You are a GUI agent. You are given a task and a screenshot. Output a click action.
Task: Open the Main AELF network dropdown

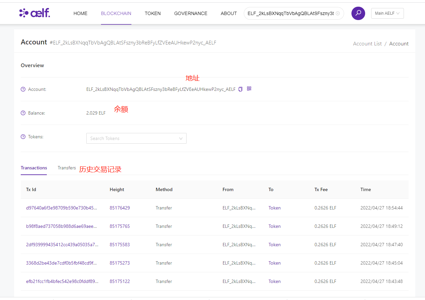387,13
